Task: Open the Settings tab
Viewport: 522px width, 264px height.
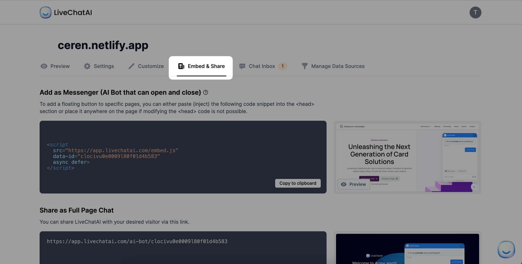Action: pos(99,66)
